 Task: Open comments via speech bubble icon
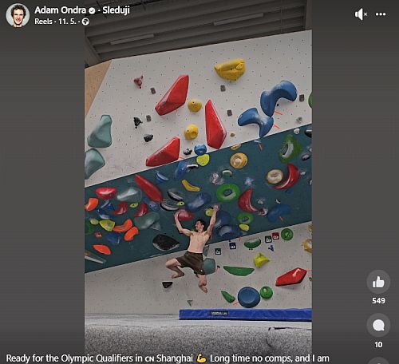378,325
